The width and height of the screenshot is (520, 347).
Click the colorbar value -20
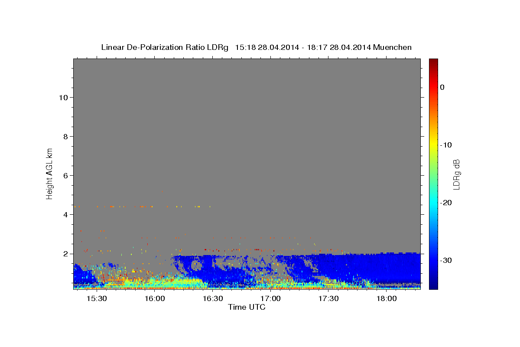pos(446,203)
